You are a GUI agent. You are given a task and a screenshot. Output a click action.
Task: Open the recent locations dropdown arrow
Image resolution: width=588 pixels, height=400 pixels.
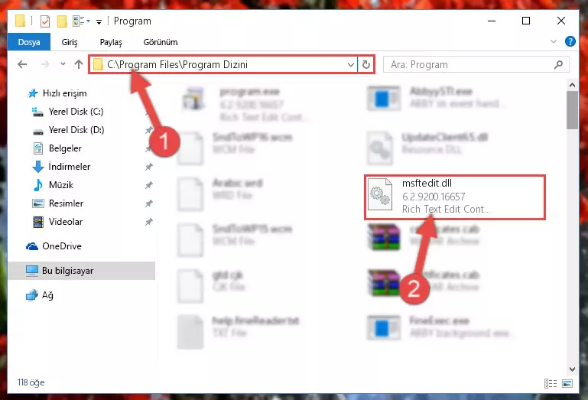pos(63,64)
